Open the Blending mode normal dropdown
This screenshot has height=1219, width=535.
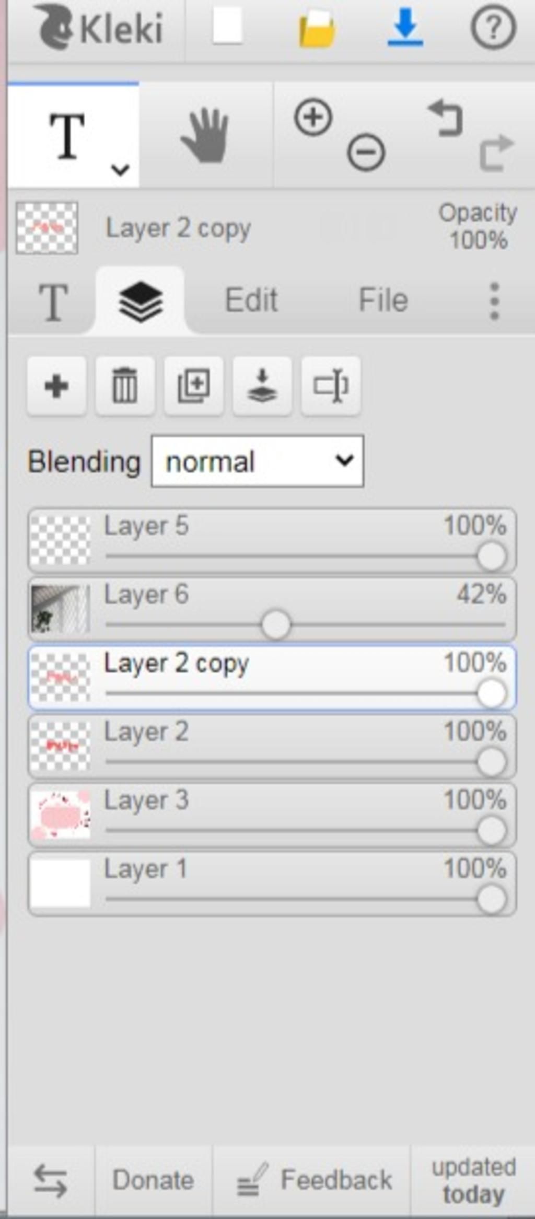(x=257, y=461)
